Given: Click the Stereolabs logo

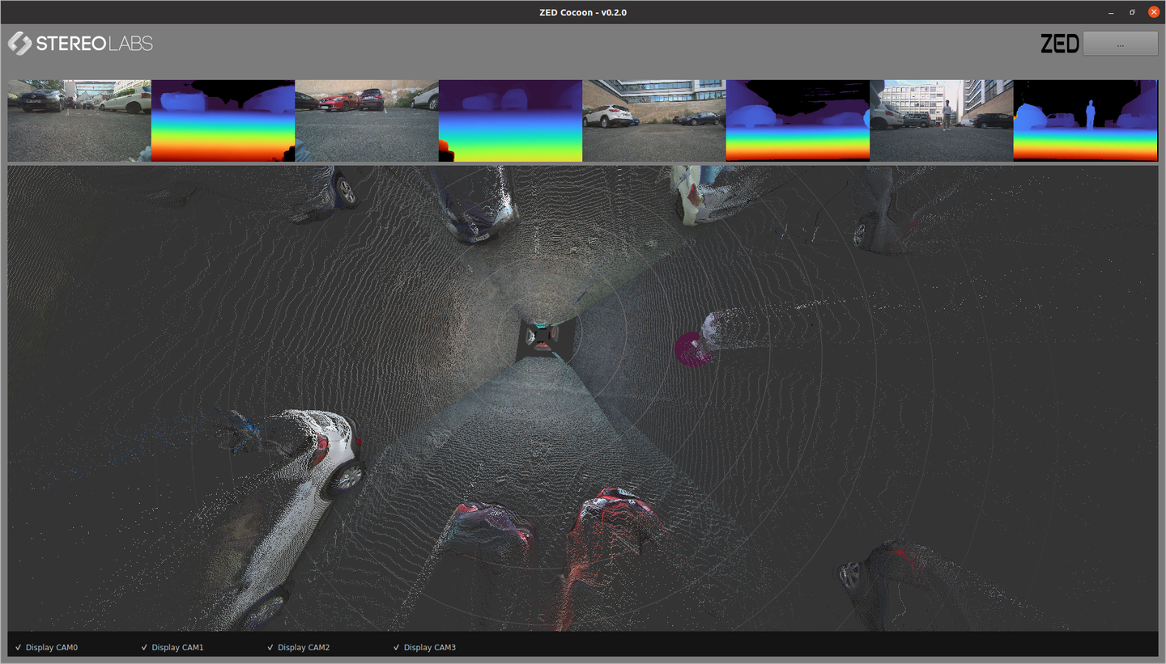Looking at the screenshot, I should tap(79, 43).
